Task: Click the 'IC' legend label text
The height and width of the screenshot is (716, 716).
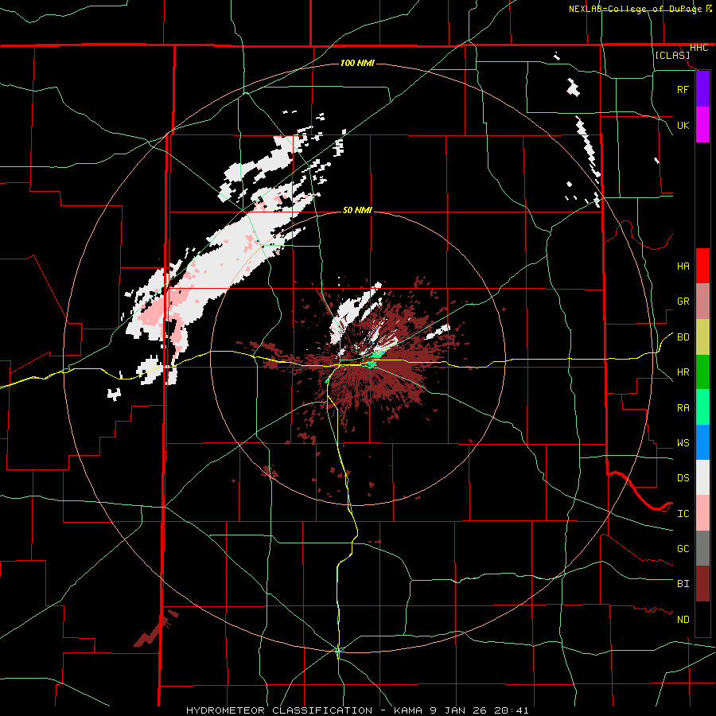Action: 683,513
